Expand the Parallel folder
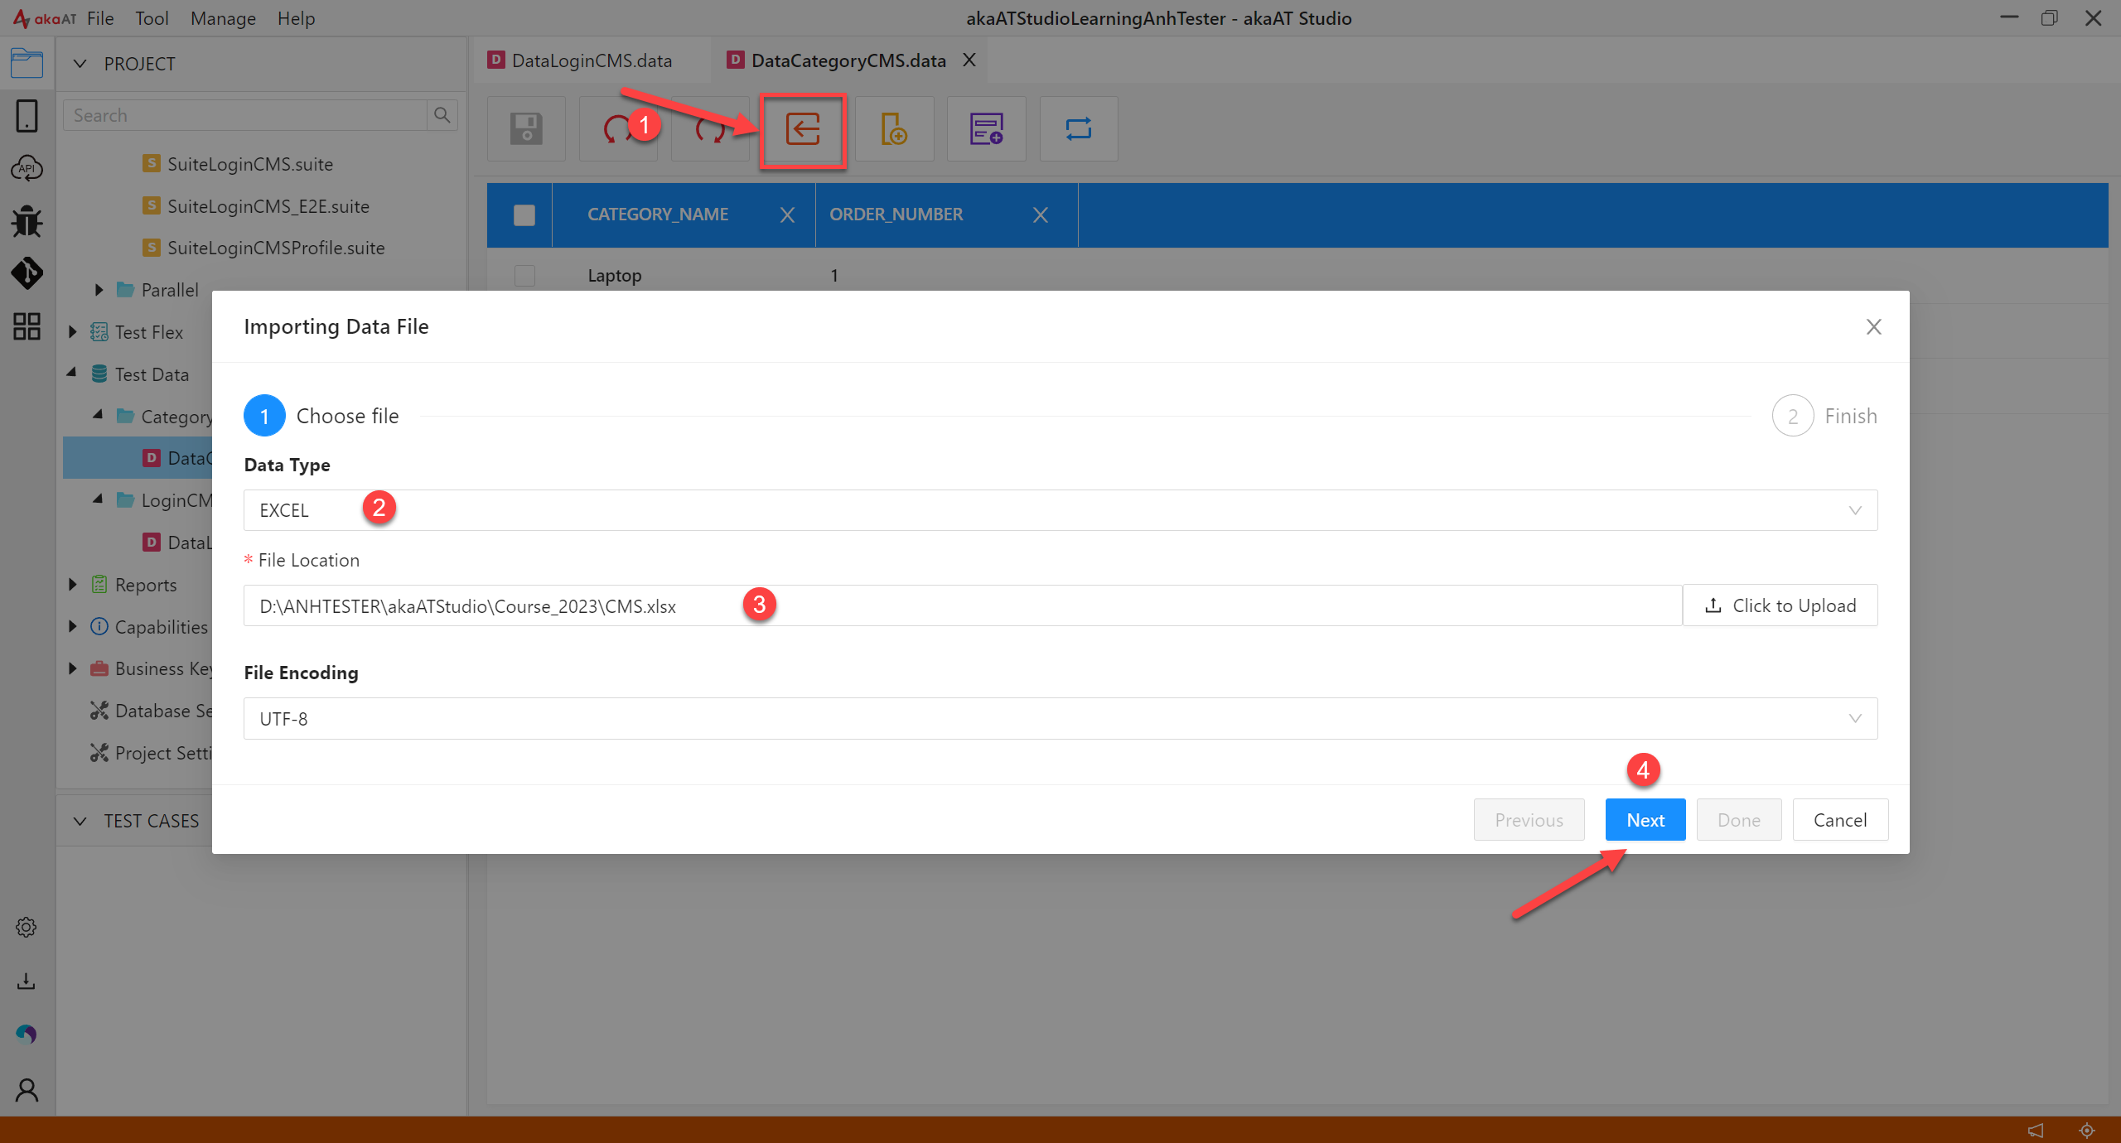Image resolution: width=2121 pixels, height=1143 pixels. (99, 290)
